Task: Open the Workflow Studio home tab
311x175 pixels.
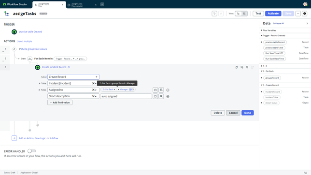Action: [x=15, y=4]
